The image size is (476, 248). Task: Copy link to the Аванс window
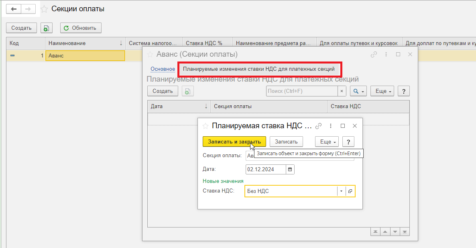(x=374, y=54)
